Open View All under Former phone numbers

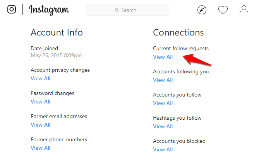point(41,148)
